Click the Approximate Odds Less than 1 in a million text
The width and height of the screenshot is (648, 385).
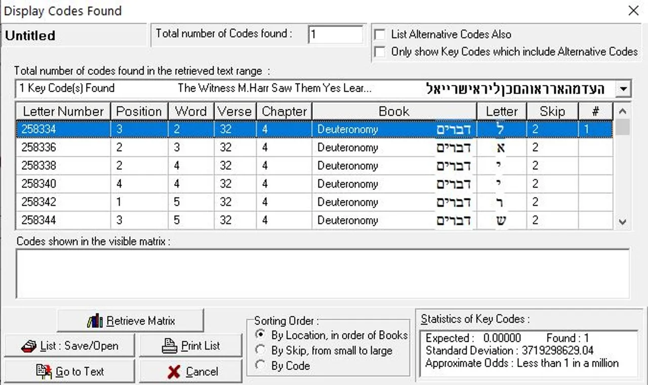coord(522,363)
